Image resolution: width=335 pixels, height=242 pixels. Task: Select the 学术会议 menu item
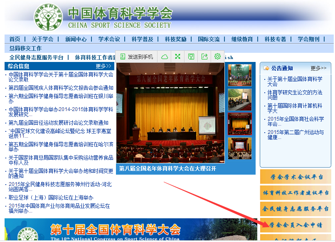pyautogui.click(x=109, y=39)
